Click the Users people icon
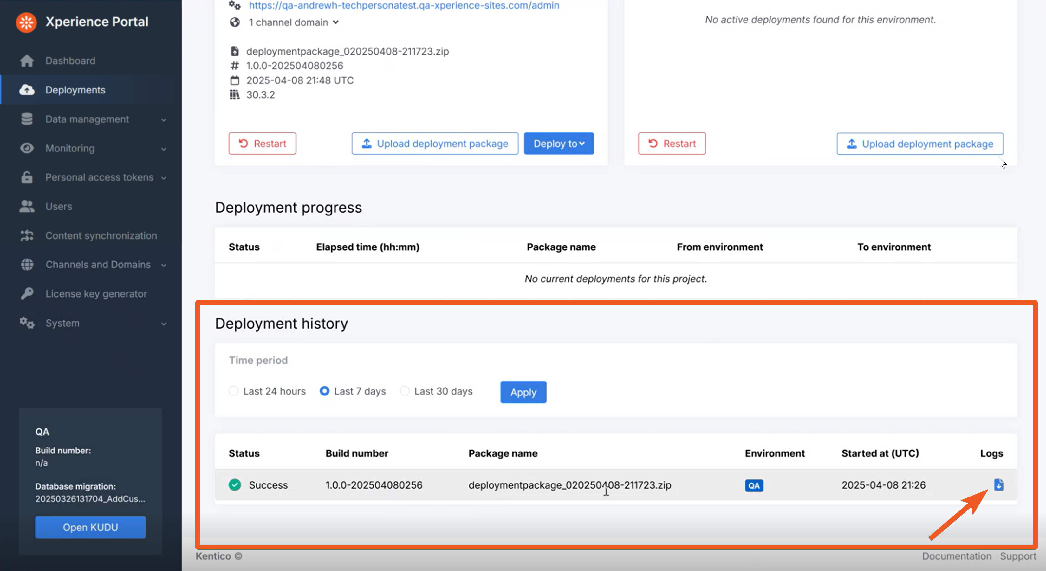This screenshot has height=571, width=1046. [x=27, y=206]
